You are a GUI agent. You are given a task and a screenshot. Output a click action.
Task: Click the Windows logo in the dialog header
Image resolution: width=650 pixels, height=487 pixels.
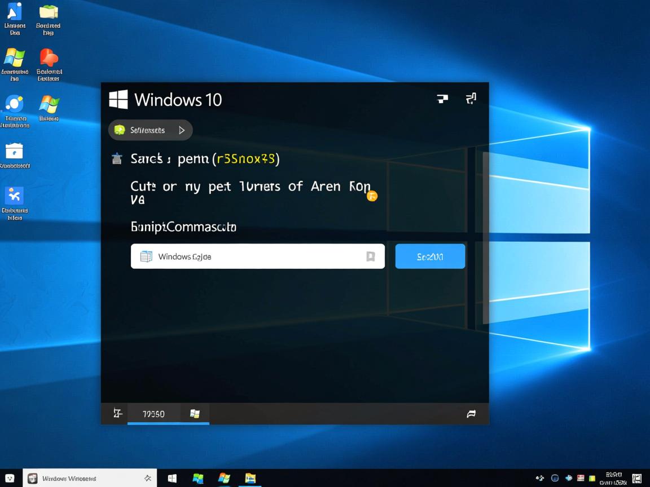117,99
